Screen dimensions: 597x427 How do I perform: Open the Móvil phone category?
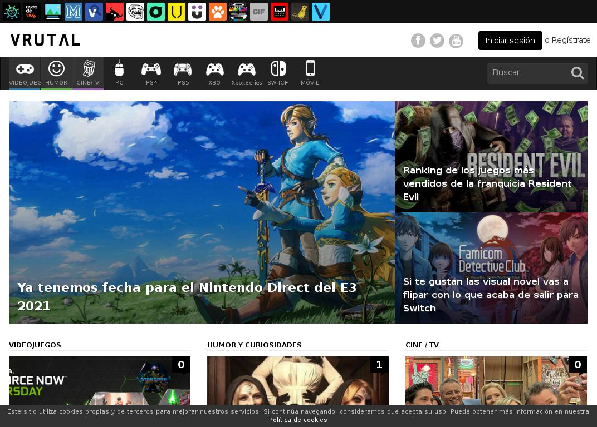click(x=310, y=73)
